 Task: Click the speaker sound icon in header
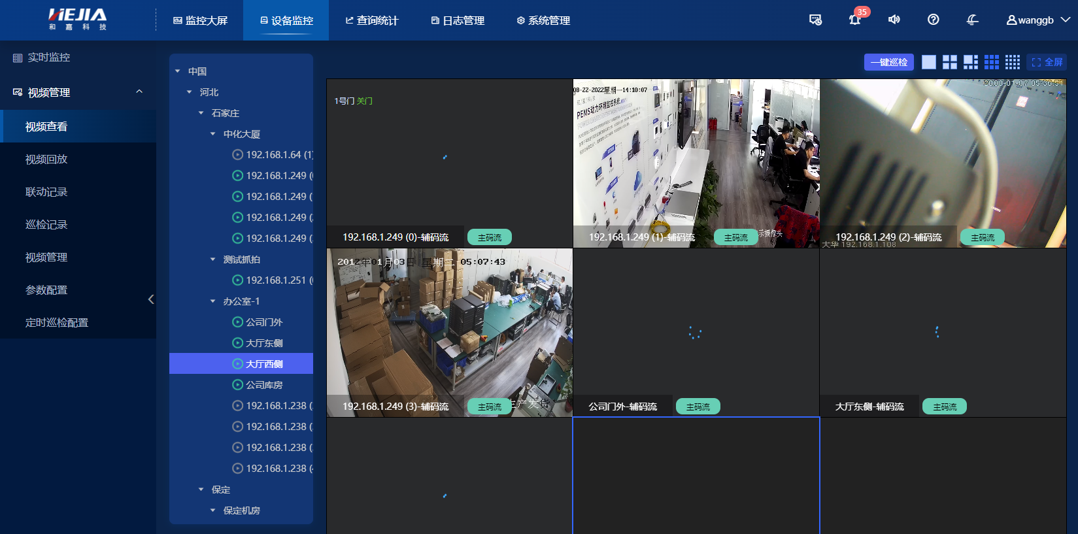894,20
